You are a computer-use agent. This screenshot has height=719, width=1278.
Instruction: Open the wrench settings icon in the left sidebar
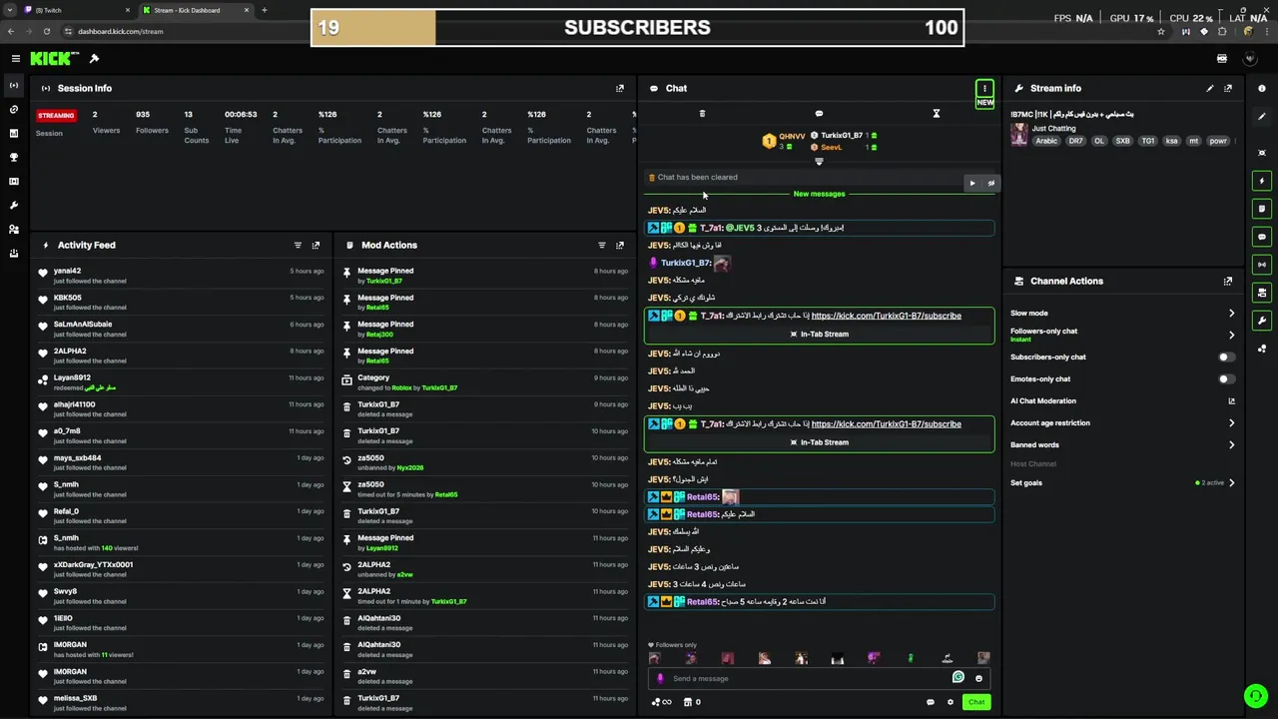point(14,206)
